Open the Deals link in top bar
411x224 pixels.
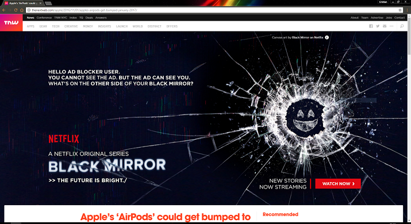click(89, 18)
